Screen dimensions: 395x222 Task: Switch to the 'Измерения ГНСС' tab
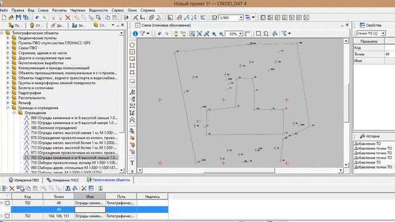pos(63,180)
